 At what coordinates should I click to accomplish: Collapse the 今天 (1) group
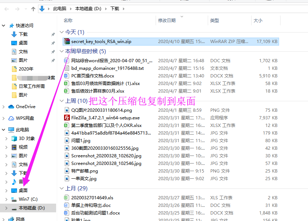(x=61, y=32)
